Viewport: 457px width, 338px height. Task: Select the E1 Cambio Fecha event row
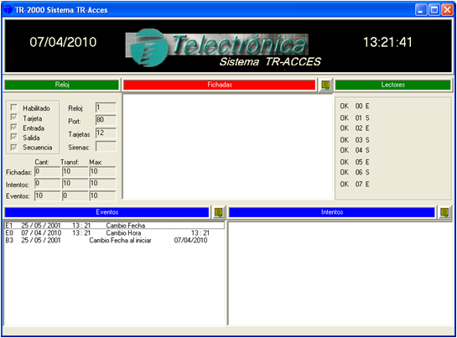pyautogui.click(x=114, y=226)
